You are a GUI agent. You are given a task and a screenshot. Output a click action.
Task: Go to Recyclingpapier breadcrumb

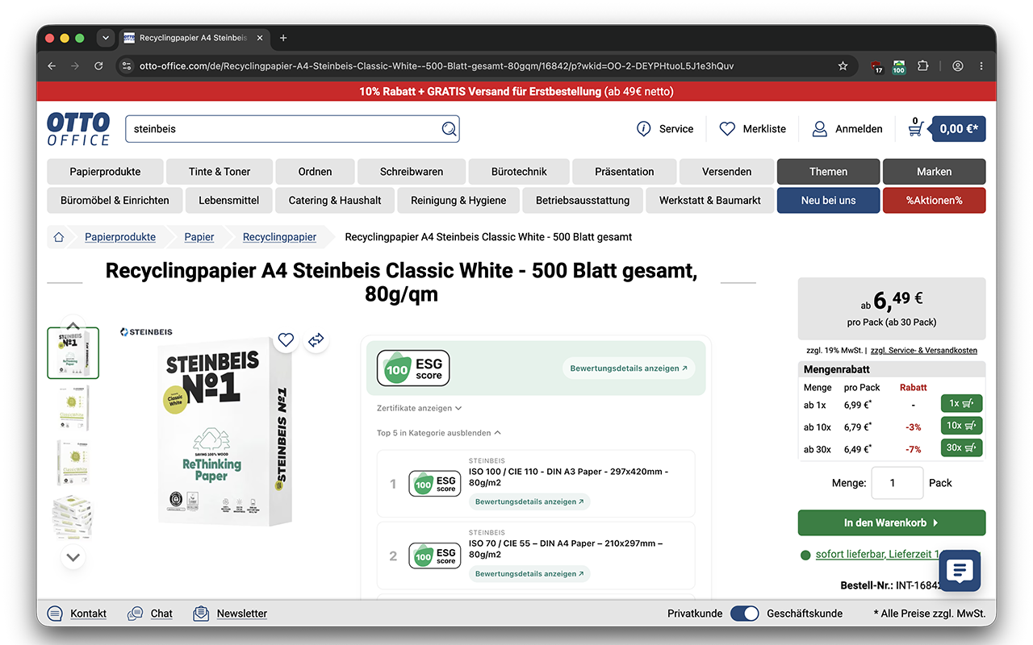click(279, 237)
